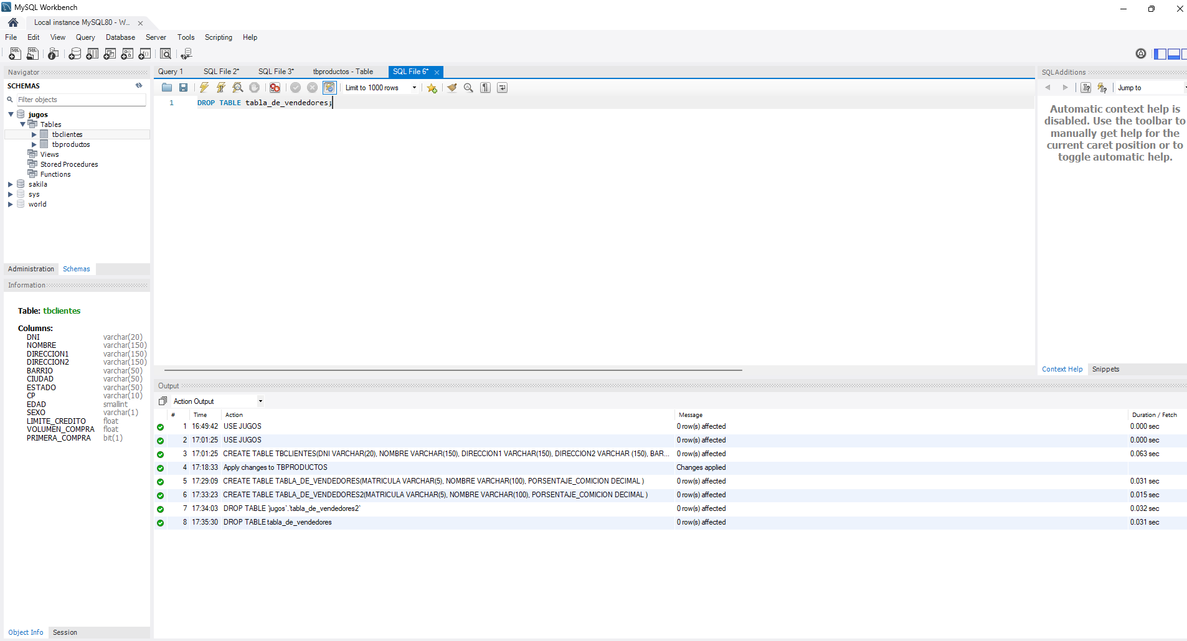Run EXPLAIN on the current statement
The height and width of the screenshot is (641, 1187).
click(x=238, y=88)
